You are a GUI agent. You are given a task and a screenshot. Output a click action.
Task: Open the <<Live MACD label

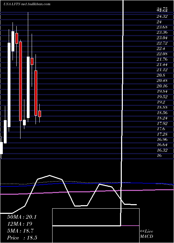pyautogui.click(x=147, y=234)
